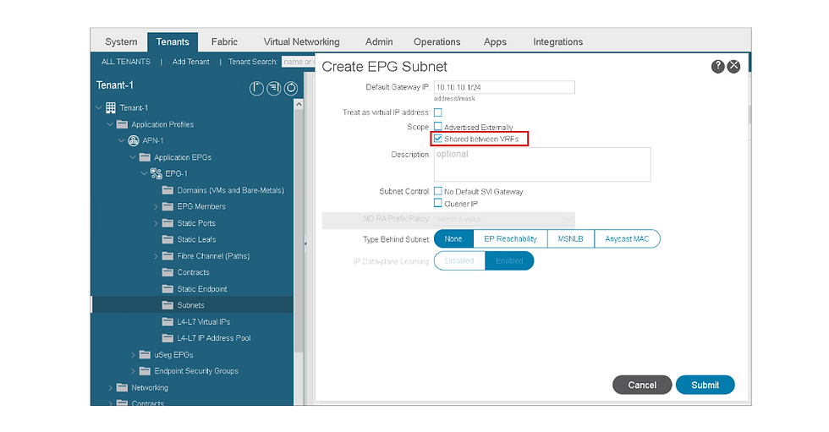Select MSNLB type behind subnet
This screenshot has height=432, width=829.
tap(570, 238)
